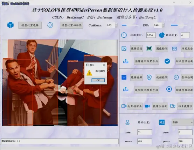This screenshot has width=194, height=150.
Task: Click the green image detection icon
Action: pyautogui.click(x=149, y=48)
